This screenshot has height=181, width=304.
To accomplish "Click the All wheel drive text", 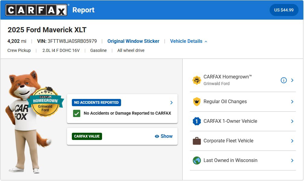I will coord(131,50).
